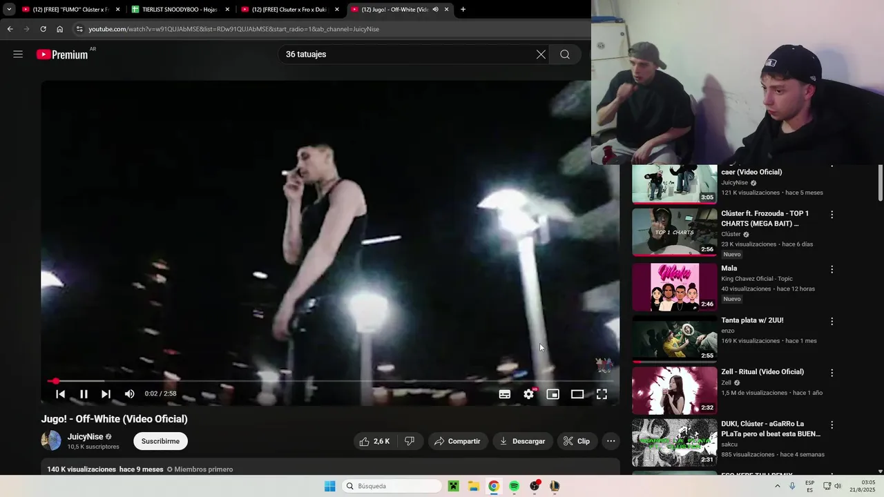Click the youtube.com address bar URL
Screen dimensions: 884x497
pyautogui.click(x=233, y=29)
